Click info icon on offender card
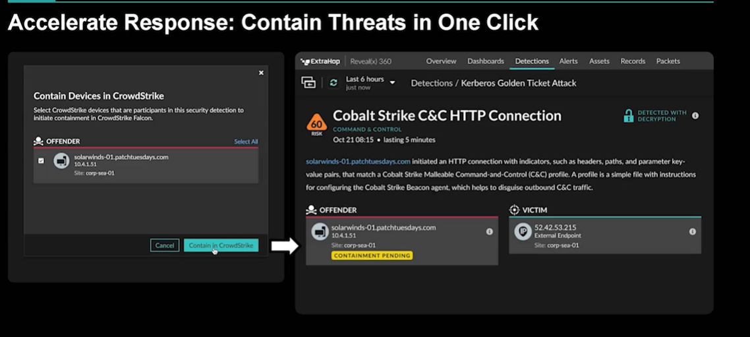Image resolution: width=750 pixels, height=337 pixels. click(x=489, y=231)
